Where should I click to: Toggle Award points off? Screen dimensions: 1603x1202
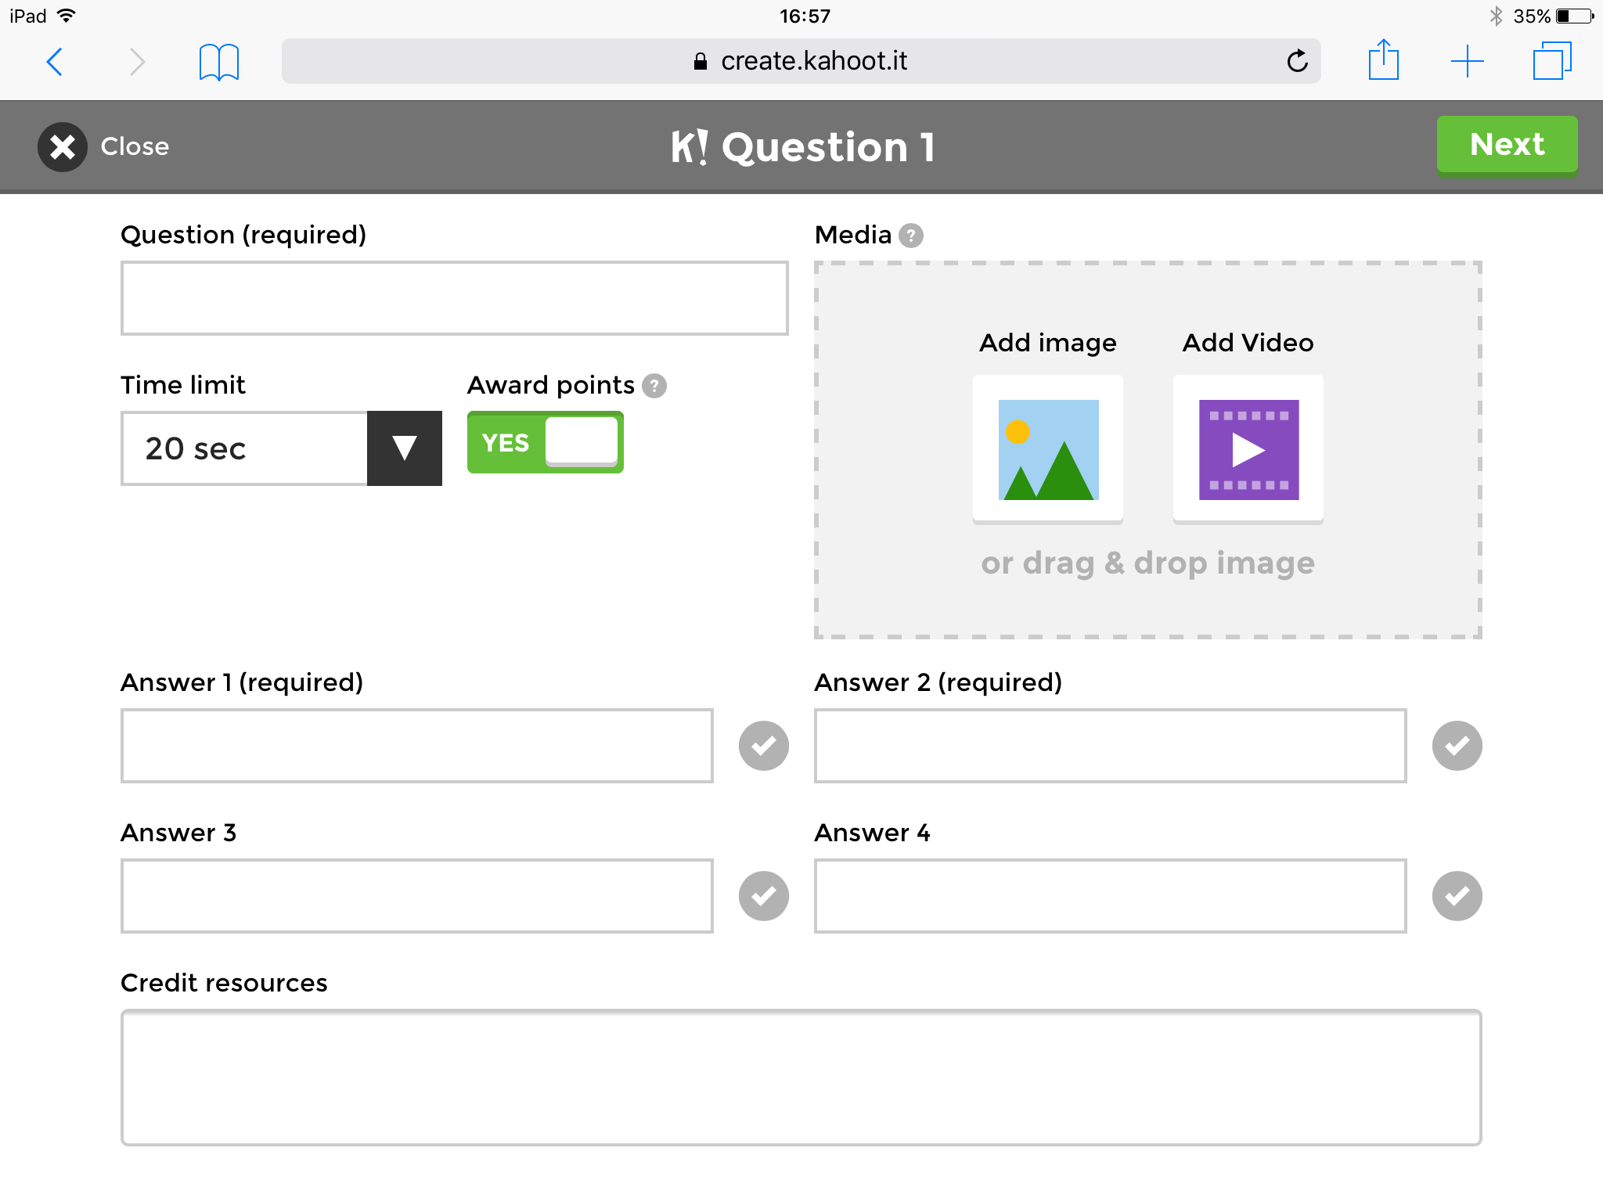pos(545,442)
